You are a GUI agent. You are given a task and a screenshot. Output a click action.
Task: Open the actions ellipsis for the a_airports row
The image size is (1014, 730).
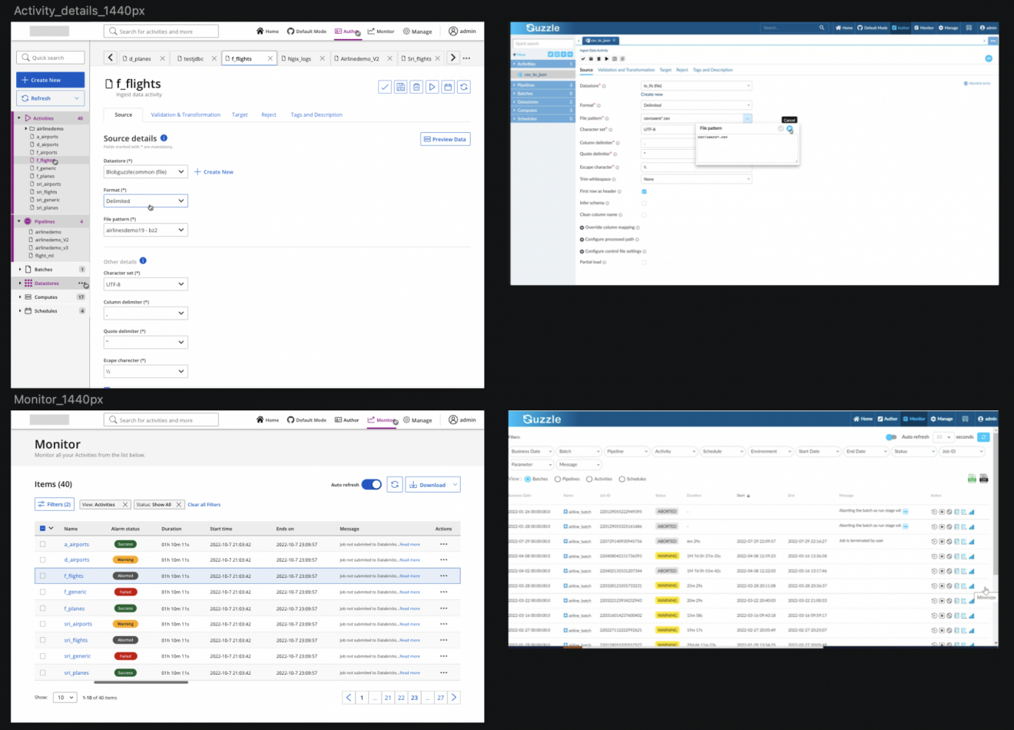pos(443,544)
